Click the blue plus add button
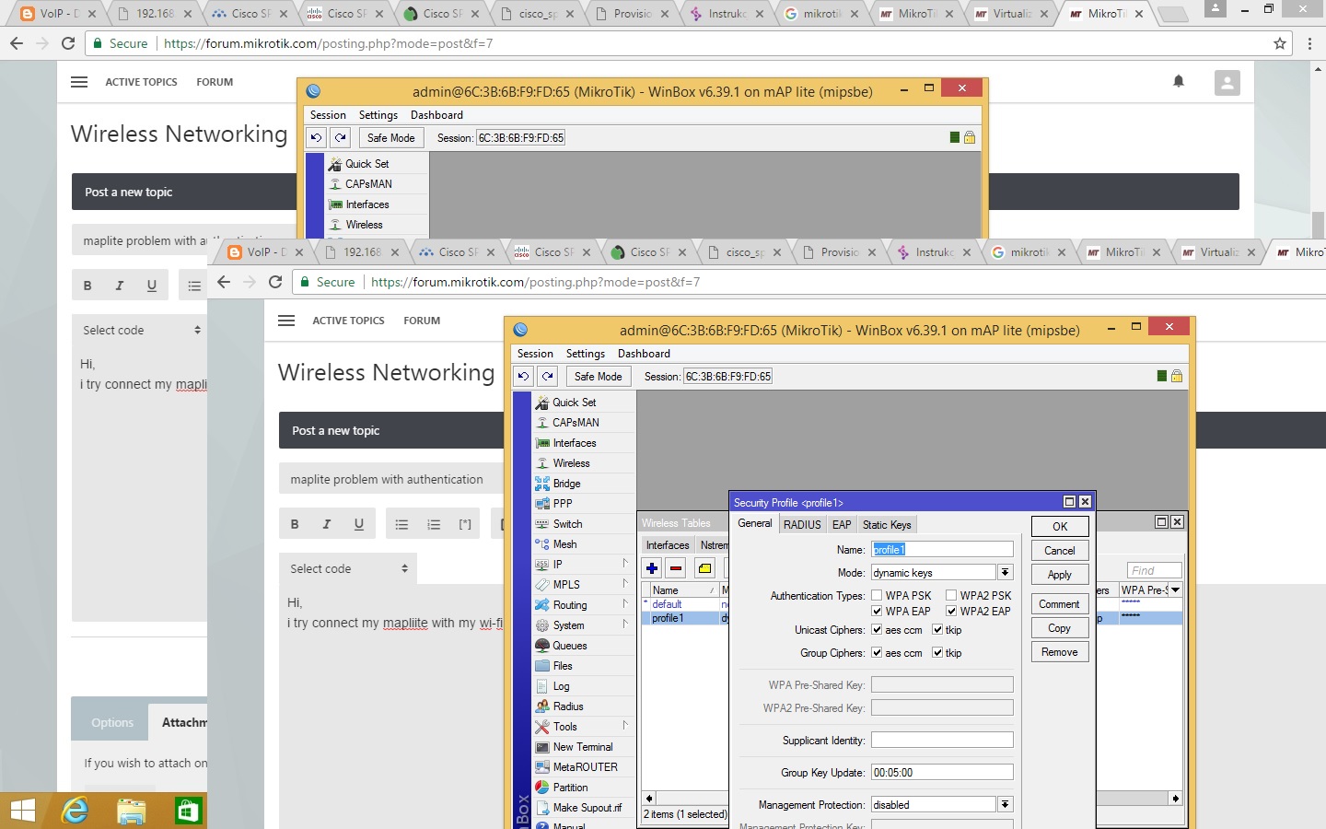1326x829 pixels. pyautogui.click(x=652, y=568)
